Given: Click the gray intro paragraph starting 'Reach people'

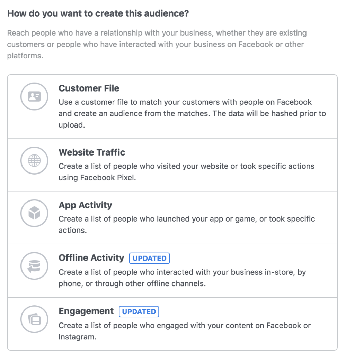Looking at the screenshot, I should click(x=157, y=44).
